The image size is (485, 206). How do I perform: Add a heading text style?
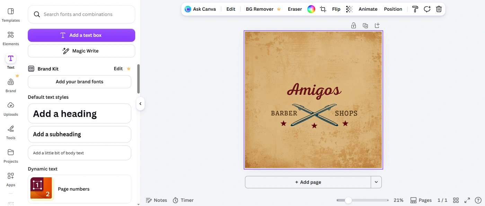pos(79,113)
